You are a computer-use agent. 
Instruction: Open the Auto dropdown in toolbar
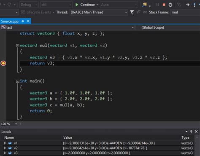pos(119,5)
